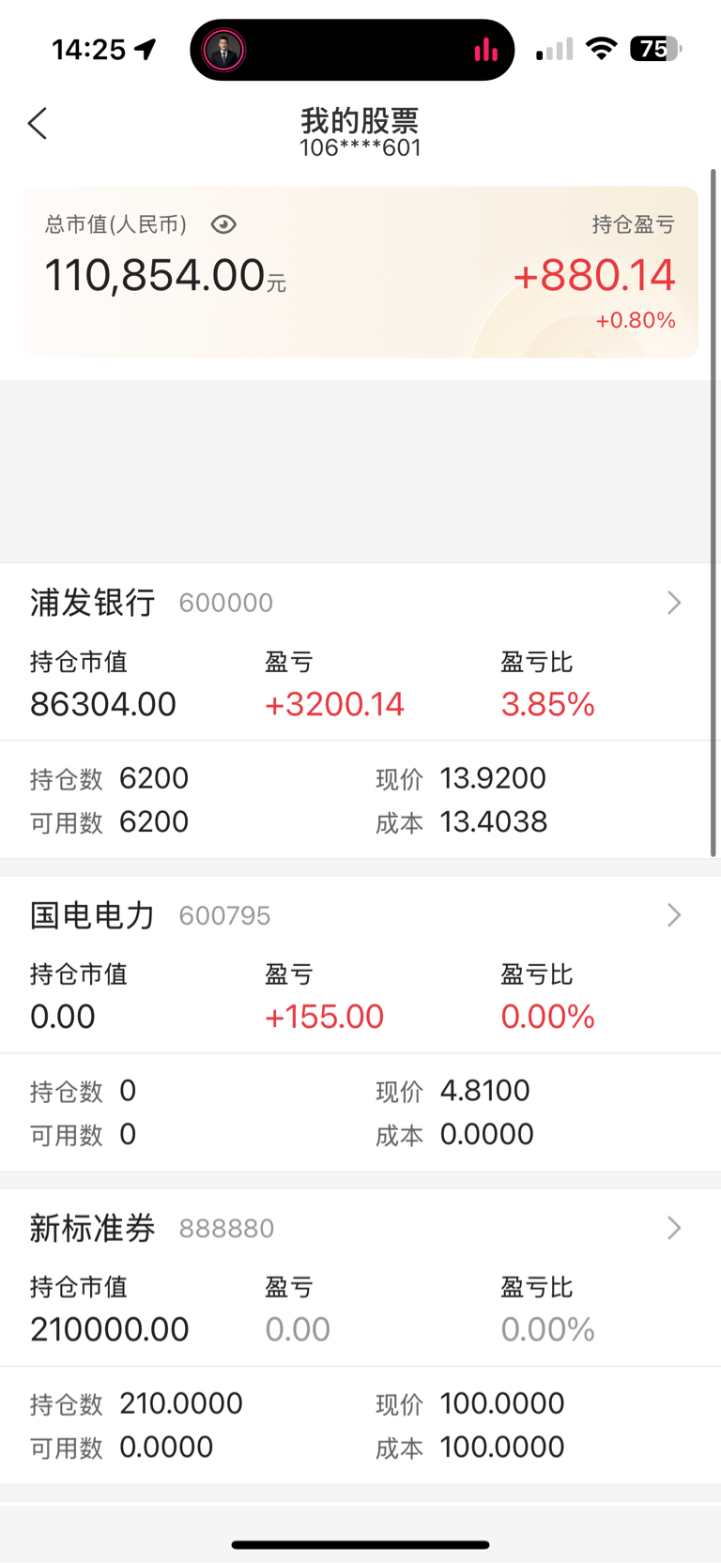Click the vertical scrollbar on the right edge
This screenshot has width=721, height=1563.
713,513
